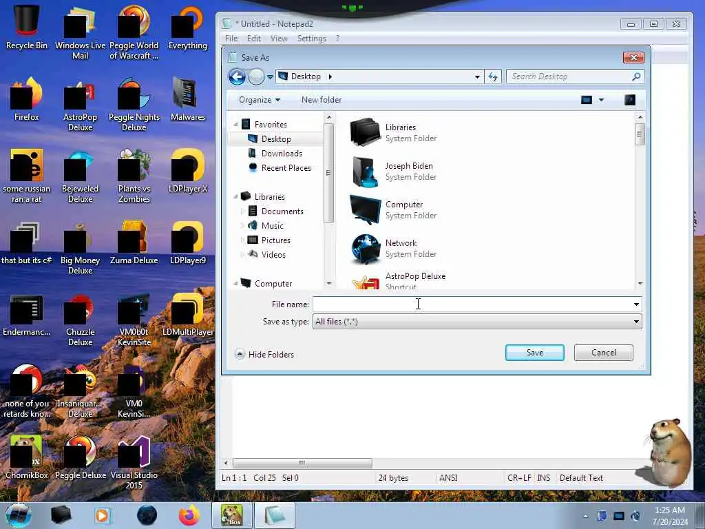Expand the address bar history dropdown

click(477, 76)
